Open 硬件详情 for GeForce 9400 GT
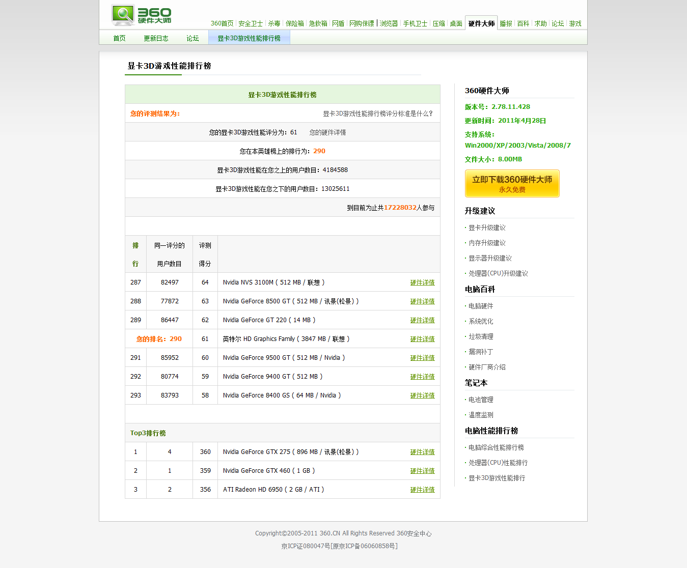The height and width of the screenshot is (568, 687). click(x=423, y=377)
